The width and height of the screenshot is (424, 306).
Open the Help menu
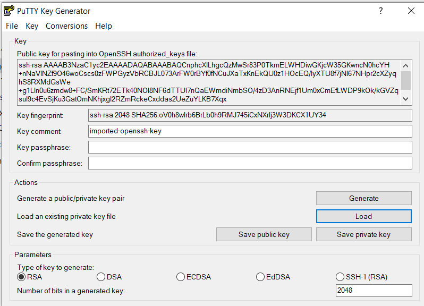(x=104, y=26)
